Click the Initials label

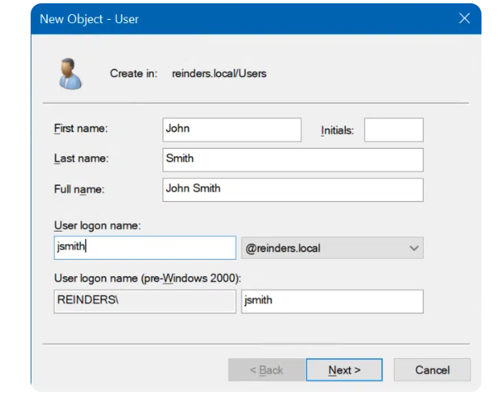pos(337,131)
